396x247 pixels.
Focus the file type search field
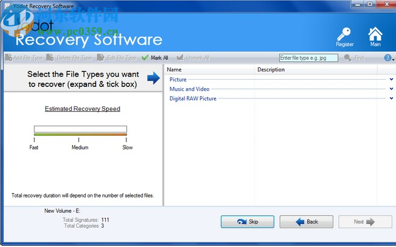pos(308,58)
